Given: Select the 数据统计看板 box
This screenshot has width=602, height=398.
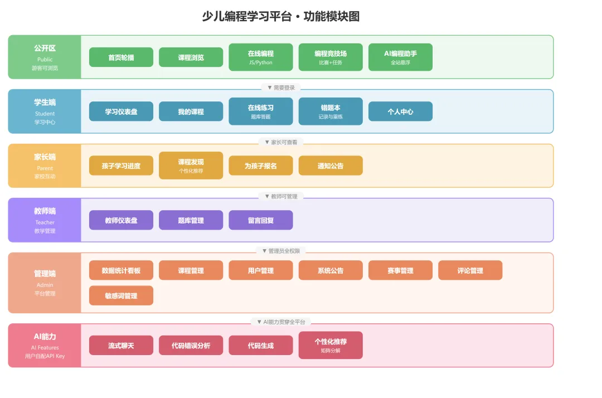Looking at the screenshot, I should point(121,270).
